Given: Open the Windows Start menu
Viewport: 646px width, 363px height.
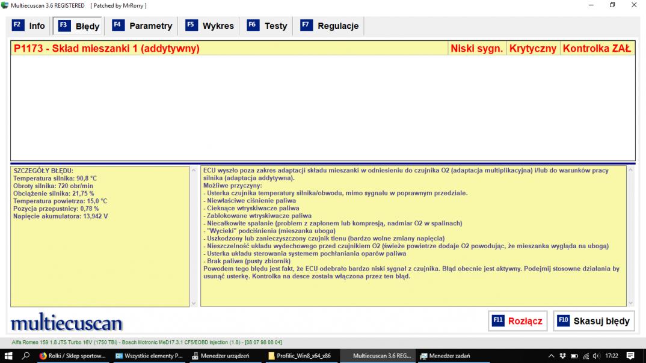Looking at the screenshot, I should [x=8, y=356].
